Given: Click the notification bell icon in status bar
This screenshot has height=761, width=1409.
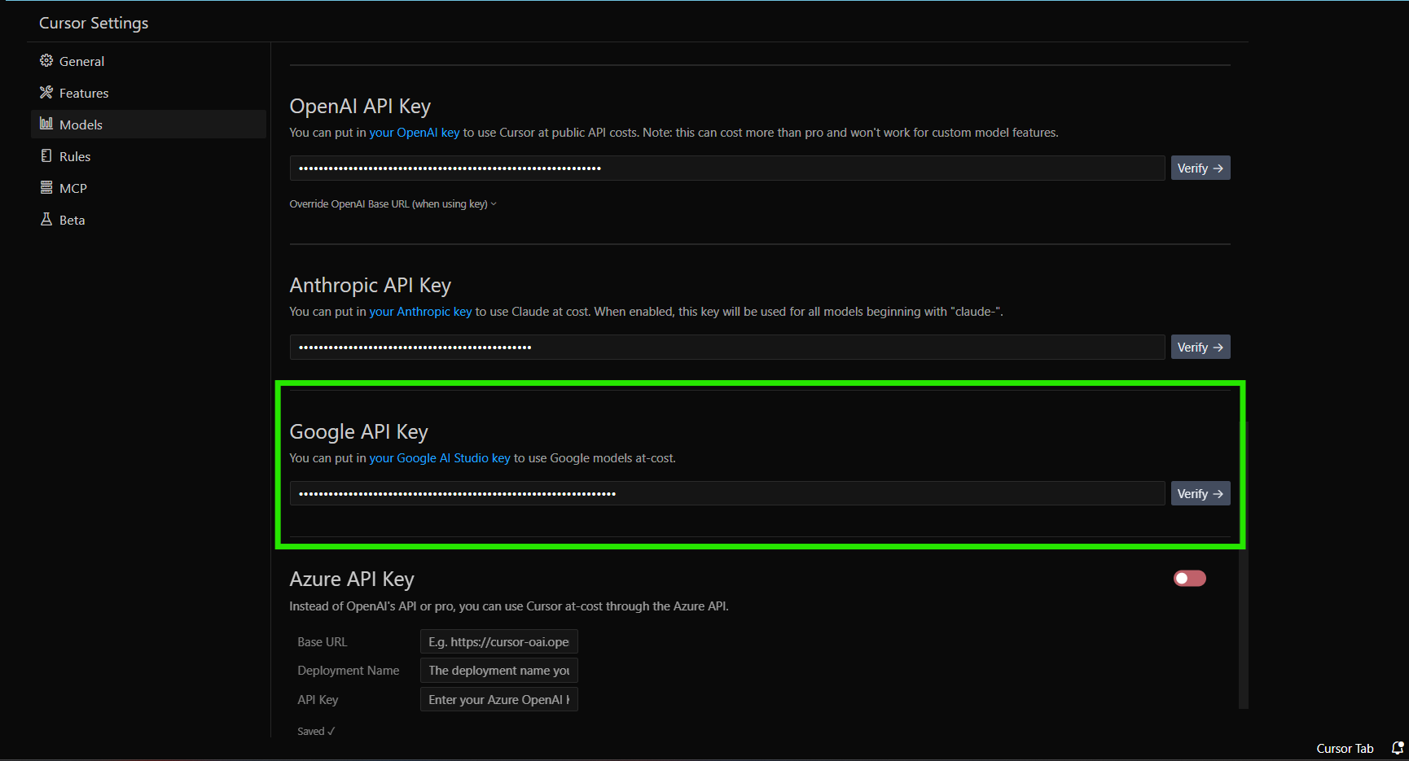Looking at the screenshot, I should click(1397, 748).
